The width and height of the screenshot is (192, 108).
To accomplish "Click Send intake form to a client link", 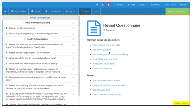I will pyautogui.click(x=105, y=59).
